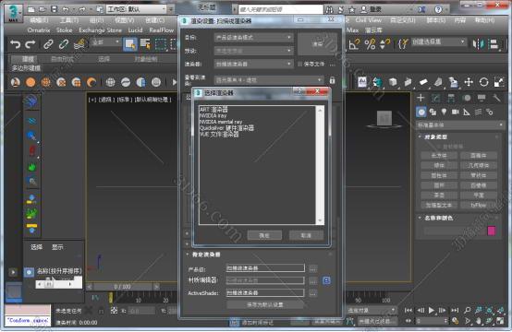Open the Workspaces dropdown in title bar
The image size is (512, 332).
click(x=137, y=9)
